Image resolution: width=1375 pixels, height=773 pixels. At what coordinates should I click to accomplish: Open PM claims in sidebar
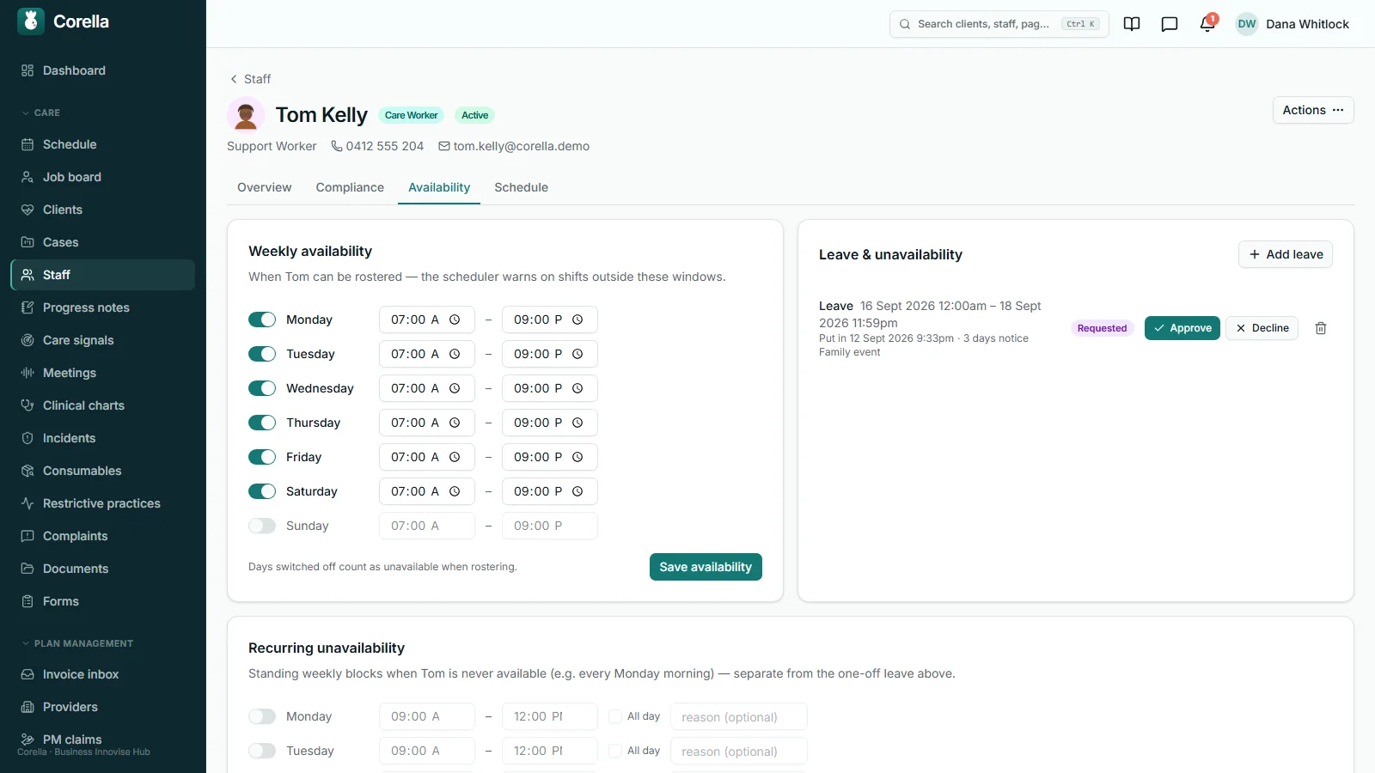102,740
